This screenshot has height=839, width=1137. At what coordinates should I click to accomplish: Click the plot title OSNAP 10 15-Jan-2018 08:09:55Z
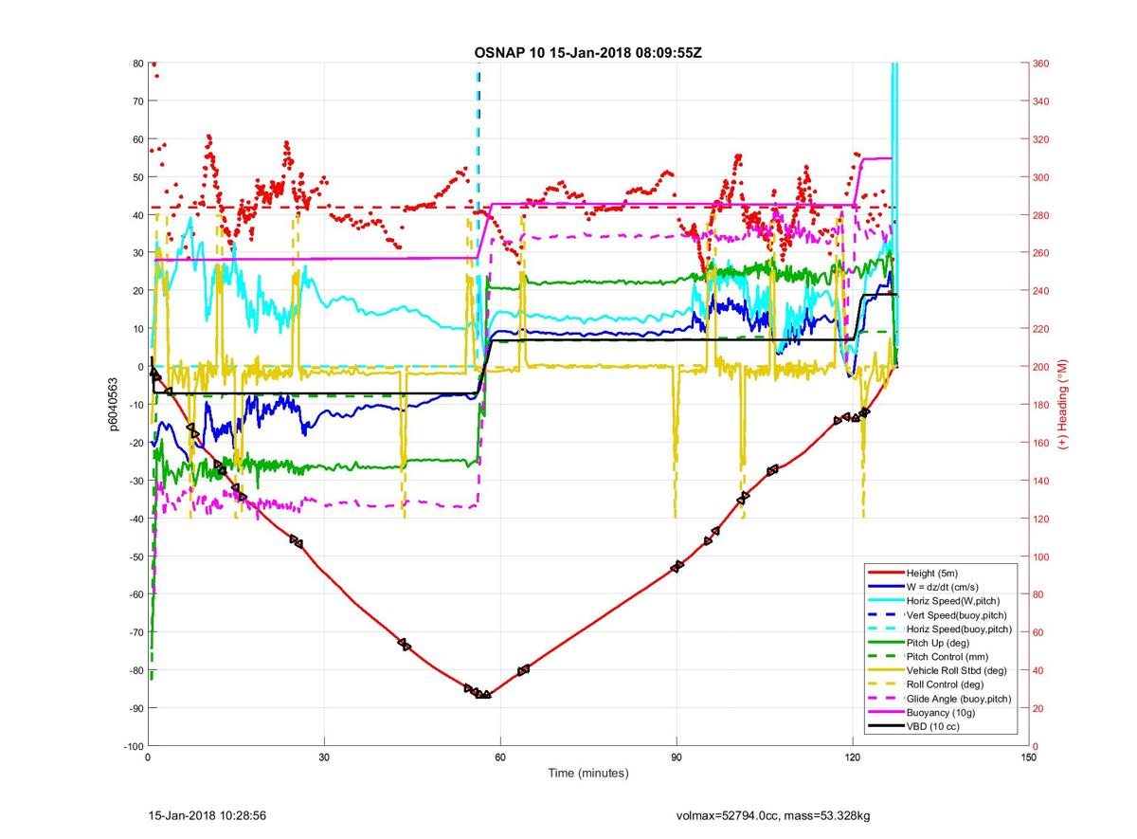pyautogui.click(x=587, y=51)
